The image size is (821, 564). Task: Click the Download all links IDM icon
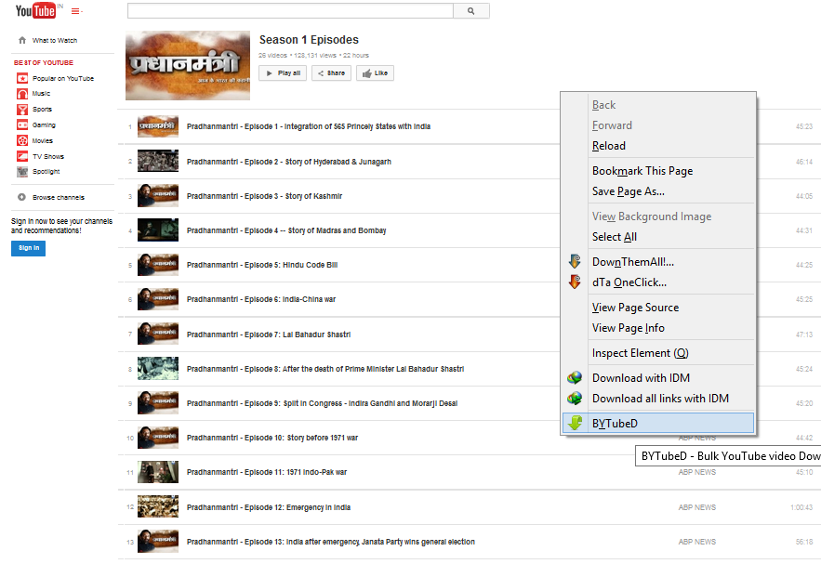click(x=575, y=399)
